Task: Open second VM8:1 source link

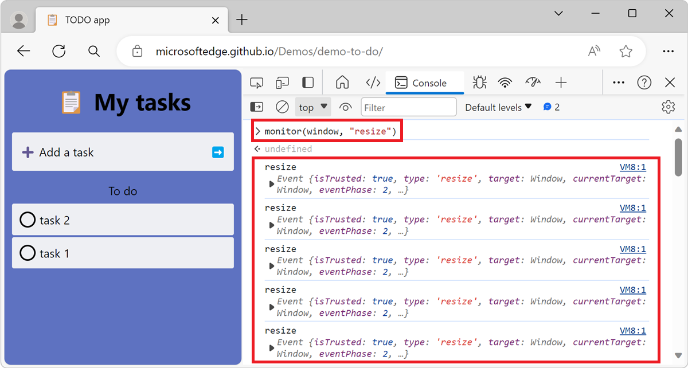Action: tap(632, 208)
